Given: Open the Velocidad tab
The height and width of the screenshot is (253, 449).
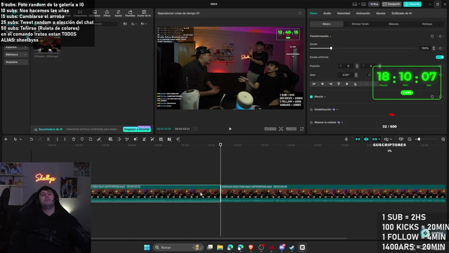Looking at the screenshot, I should point(343,13).
